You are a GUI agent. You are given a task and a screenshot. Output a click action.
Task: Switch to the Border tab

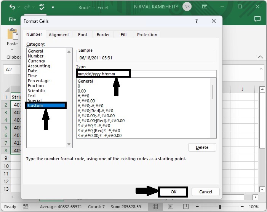(103, 35)
